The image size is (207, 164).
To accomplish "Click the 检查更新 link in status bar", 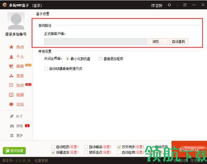I will click(41, 161).
